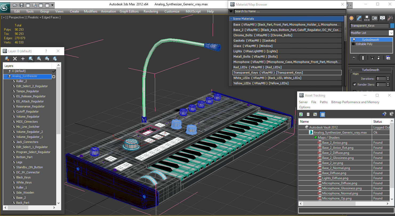Collapse the Analog_Synthesizer layer tree
The image size is (395, 216).
point(5,76)
